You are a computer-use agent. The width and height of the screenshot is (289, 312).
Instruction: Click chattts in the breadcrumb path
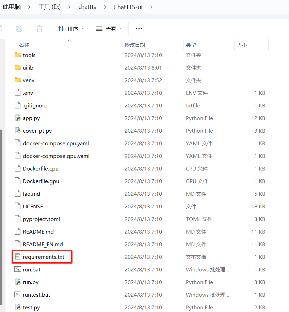(x=87, y=7)
